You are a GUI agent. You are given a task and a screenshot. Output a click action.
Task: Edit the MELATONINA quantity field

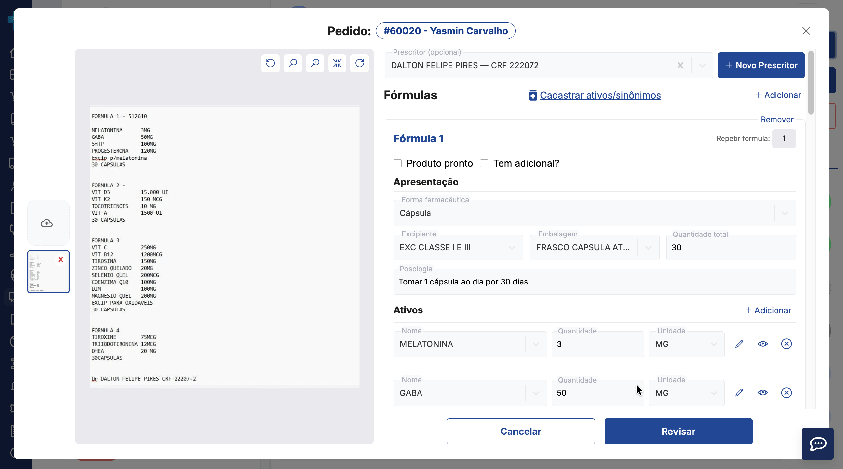coord(598,344)
